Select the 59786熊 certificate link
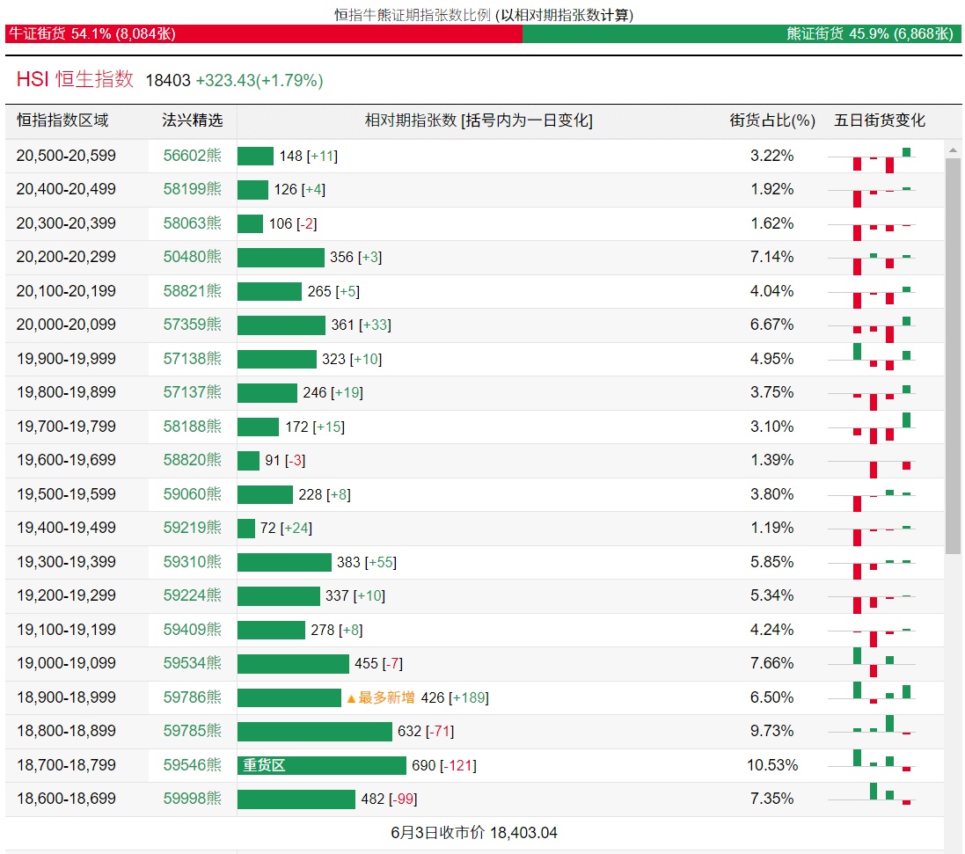 (x=192, y=697)
